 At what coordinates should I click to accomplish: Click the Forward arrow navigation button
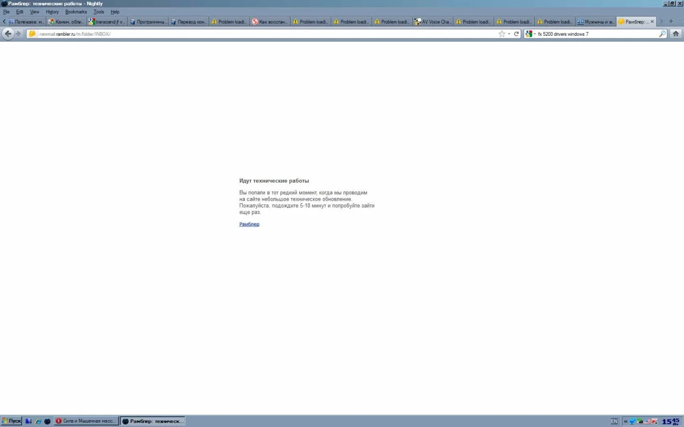click(18, 34)
